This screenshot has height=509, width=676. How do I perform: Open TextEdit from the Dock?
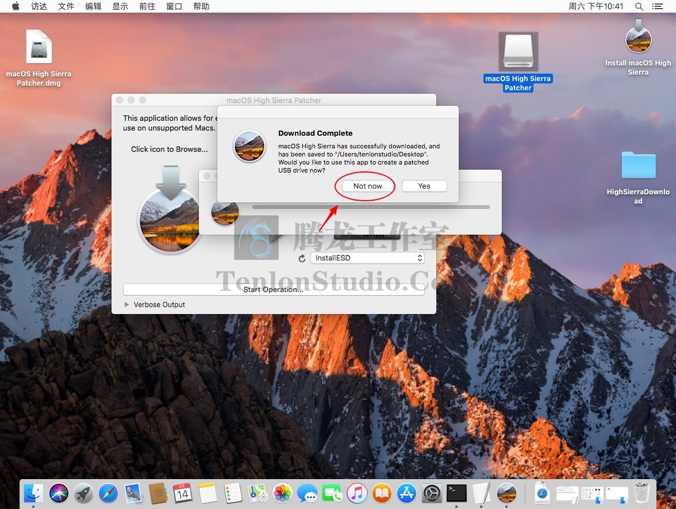[482, 493]
